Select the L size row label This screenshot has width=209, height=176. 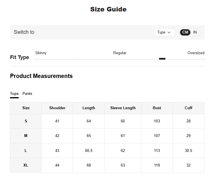[x=26, y=150]
